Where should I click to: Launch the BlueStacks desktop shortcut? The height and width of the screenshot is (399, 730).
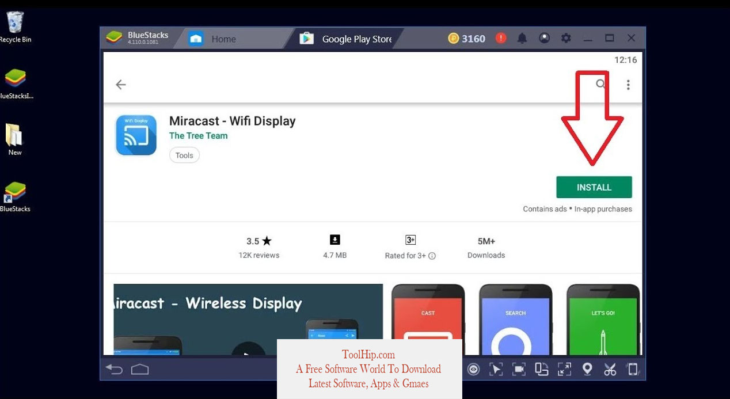15,197
